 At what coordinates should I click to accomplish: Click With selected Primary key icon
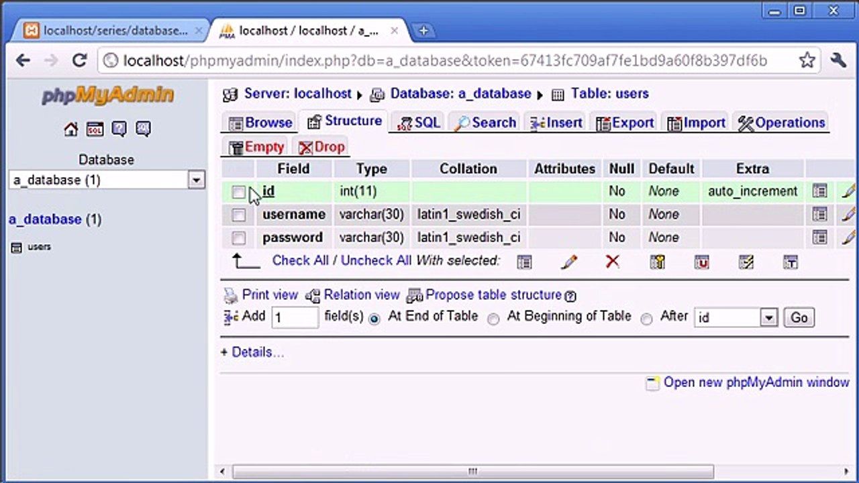pyautogui.click(x=658, y=262)
